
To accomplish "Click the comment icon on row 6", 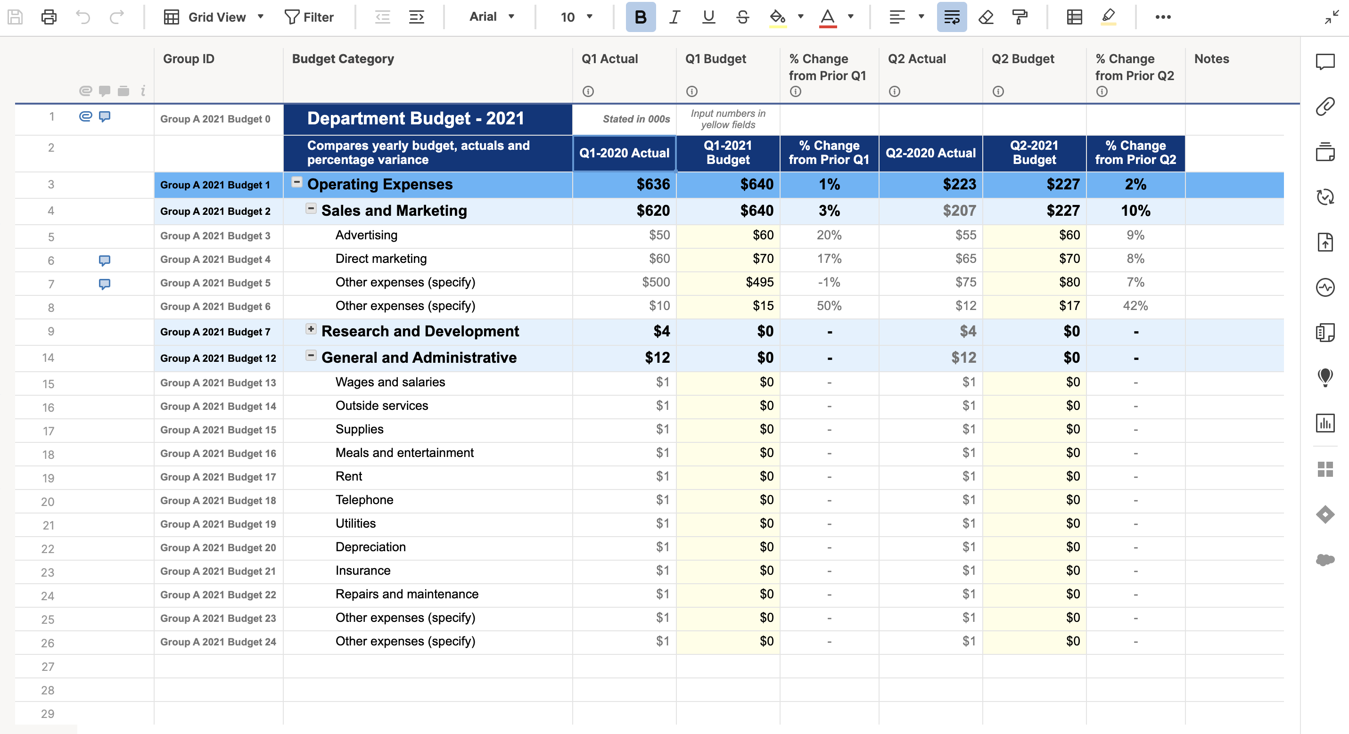I will [x=105, y=260].
